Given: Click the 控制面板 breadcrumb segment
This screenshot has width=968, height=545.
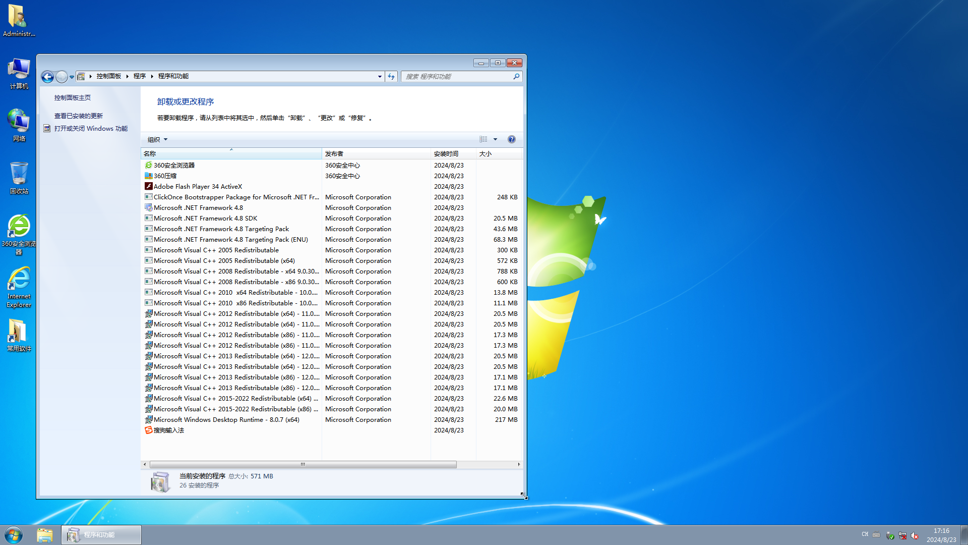Looking at the screenshot, I should pyautogui.click(x=109, y=76).
